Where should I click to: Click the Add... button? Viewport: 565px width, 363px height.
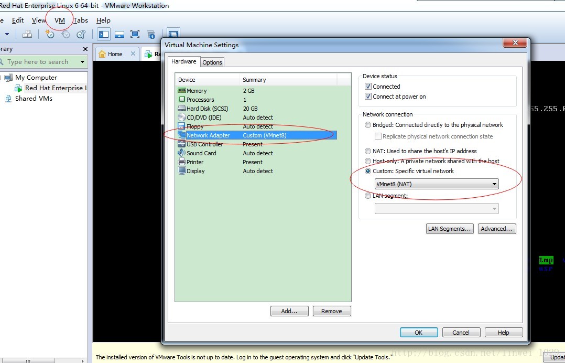pos(289,311)
